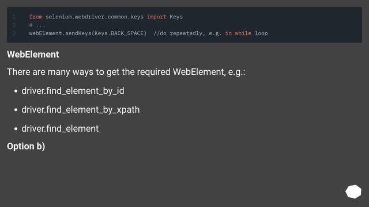The height and width of the screenshot is (207, 369).
Task: Click line number 1 in code block
Action: click(x=14, y=17)
